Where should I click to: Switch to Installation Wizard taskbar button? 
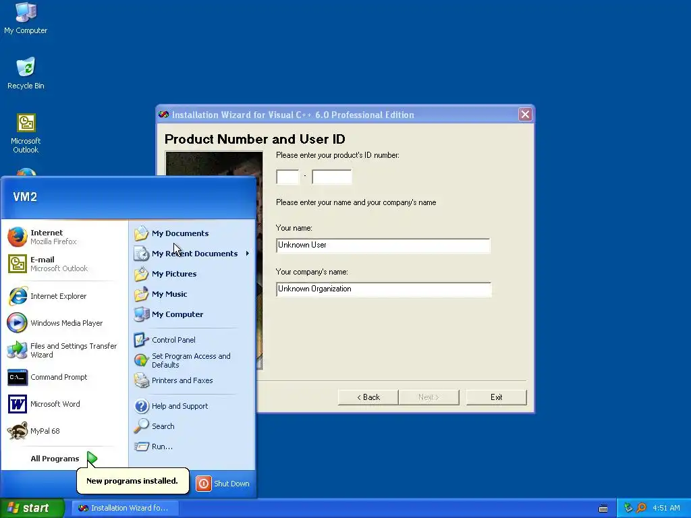click(125, 508)
